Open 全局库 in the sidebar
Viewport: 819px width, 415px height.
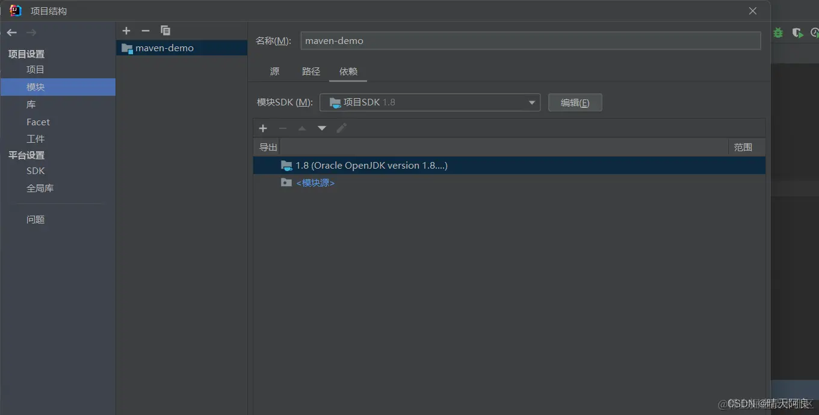coord(40,188)
